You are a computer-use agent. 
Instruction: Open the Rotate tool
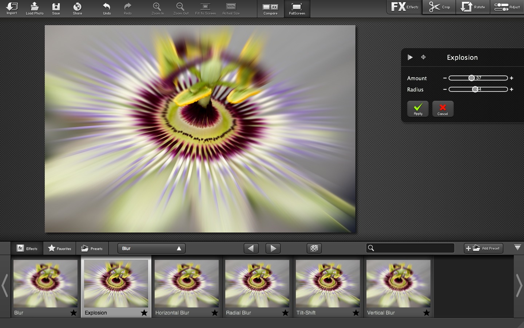tap(473, 7)
